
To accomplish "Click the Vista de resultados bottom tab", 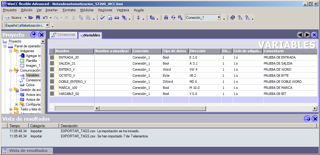I will [27, 151].
